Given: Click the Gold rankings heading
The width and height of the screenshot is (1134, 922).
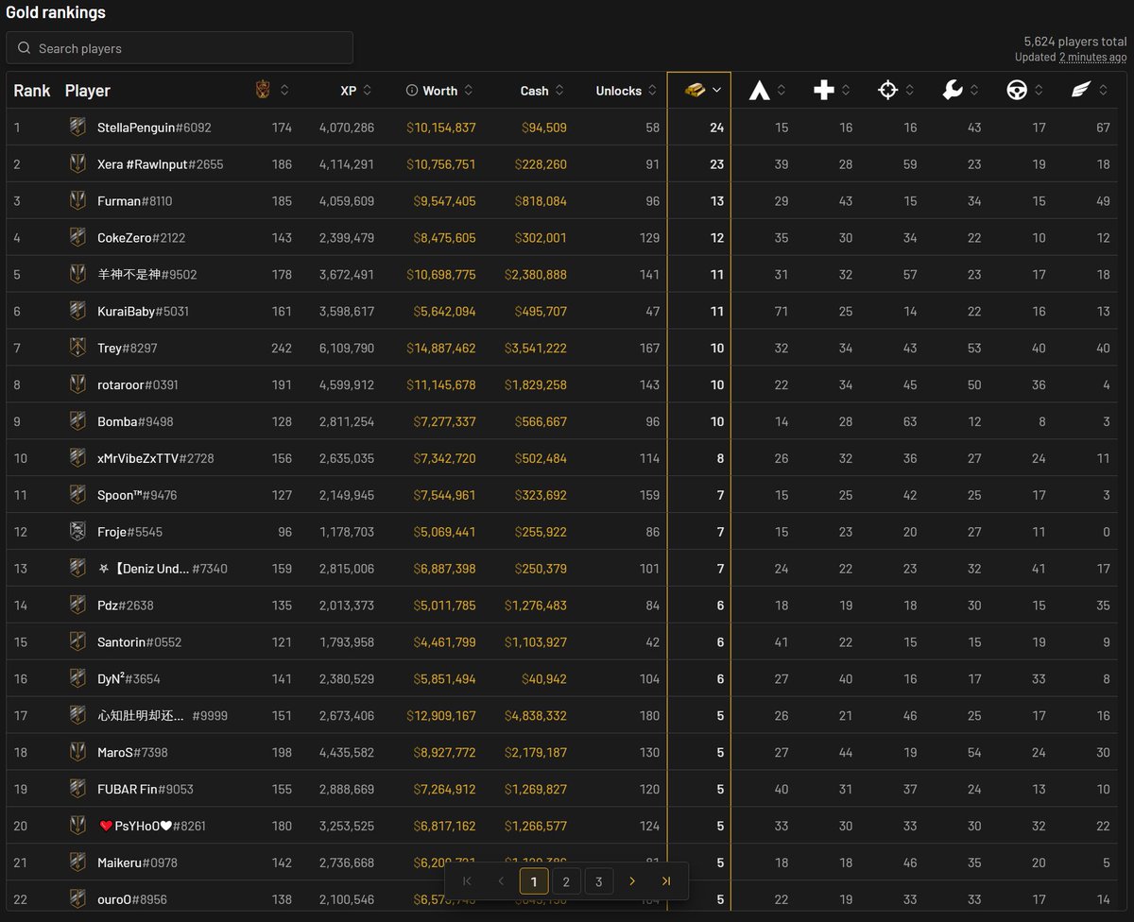Looking at the screenshot, I should 56,13.
